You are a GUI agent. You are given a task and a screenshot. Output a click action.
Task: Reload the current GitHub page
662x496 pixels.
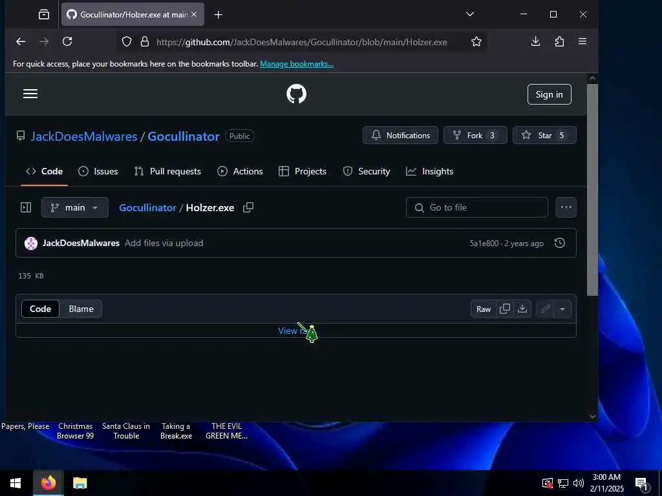coord(67,41)
